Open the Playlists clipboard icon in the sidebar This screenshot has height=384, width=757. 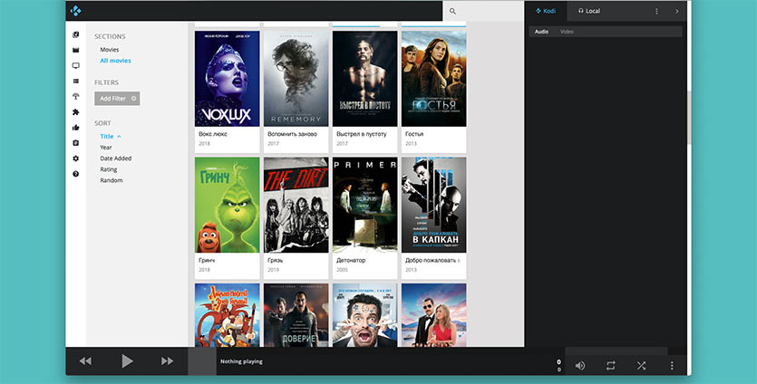76,143
